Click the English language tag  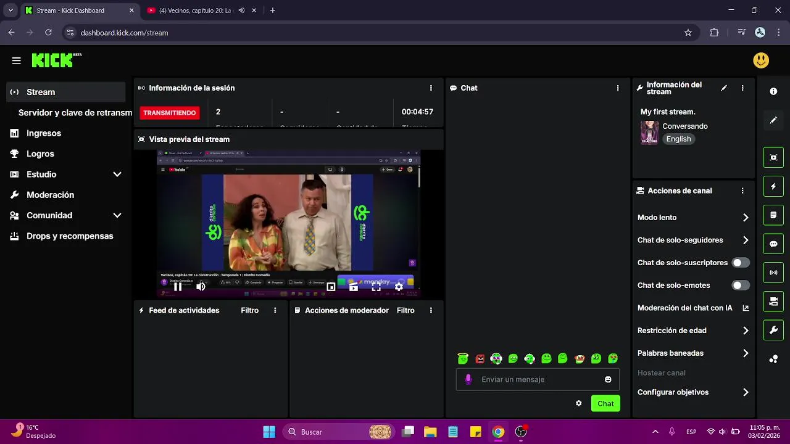click(x=678, y=139)
